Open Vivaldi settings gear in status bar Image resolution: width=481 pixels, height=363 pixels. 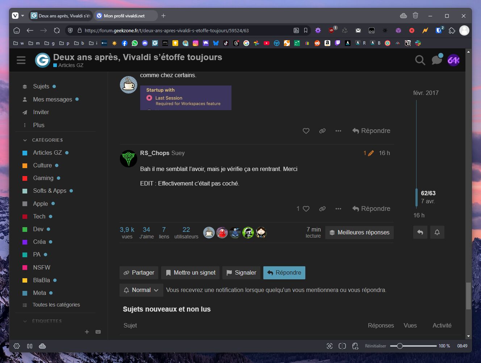point(17,346)
